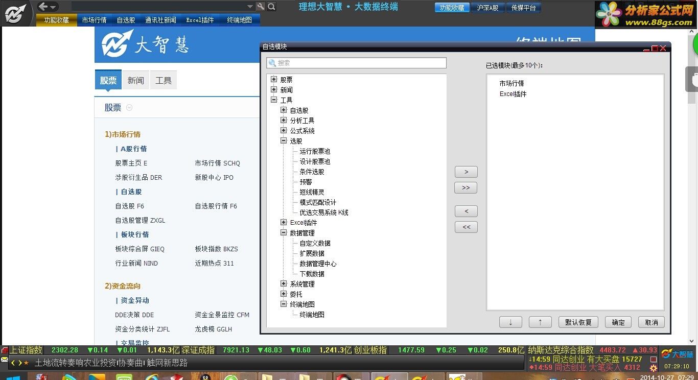Click the 大智慧 logo on the page header

point(145,44)
